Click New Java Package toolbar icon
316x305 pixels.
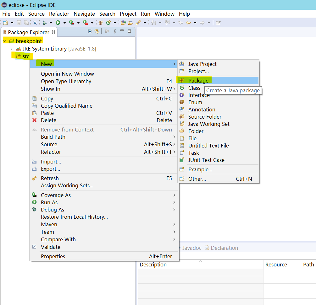[101, 23]
